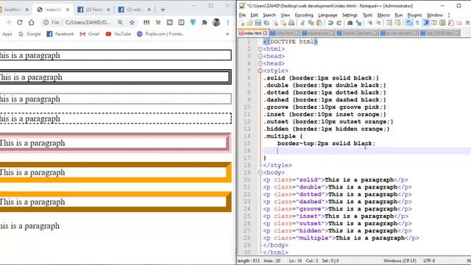
Task: Open the Plugins menu in Notepad++
Action: click(414, 15)
